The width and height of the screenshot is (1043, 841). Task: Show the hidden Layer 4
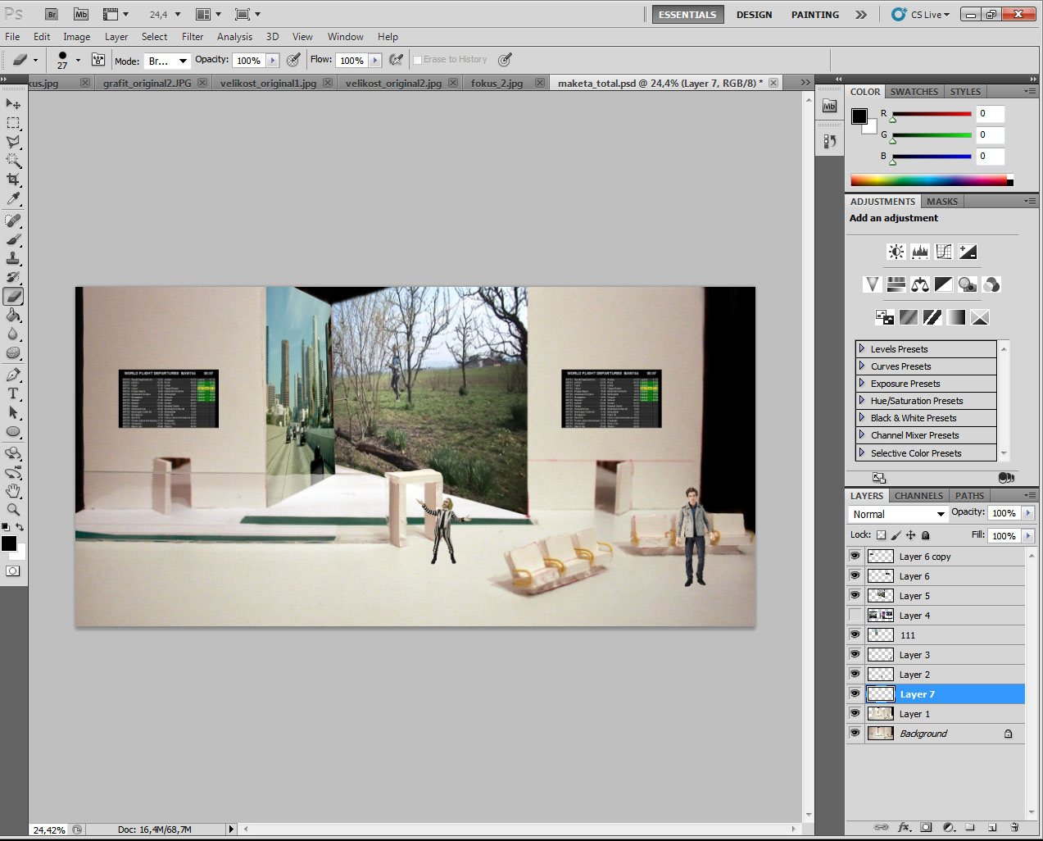pos(855,615)
